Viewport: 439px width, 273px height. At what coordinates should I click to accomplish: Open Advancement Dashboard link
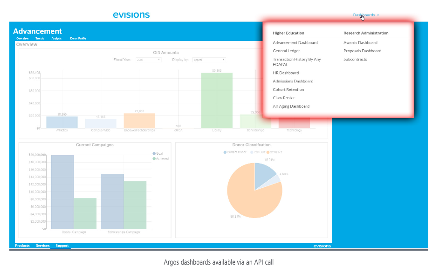[x=295, y=42]
